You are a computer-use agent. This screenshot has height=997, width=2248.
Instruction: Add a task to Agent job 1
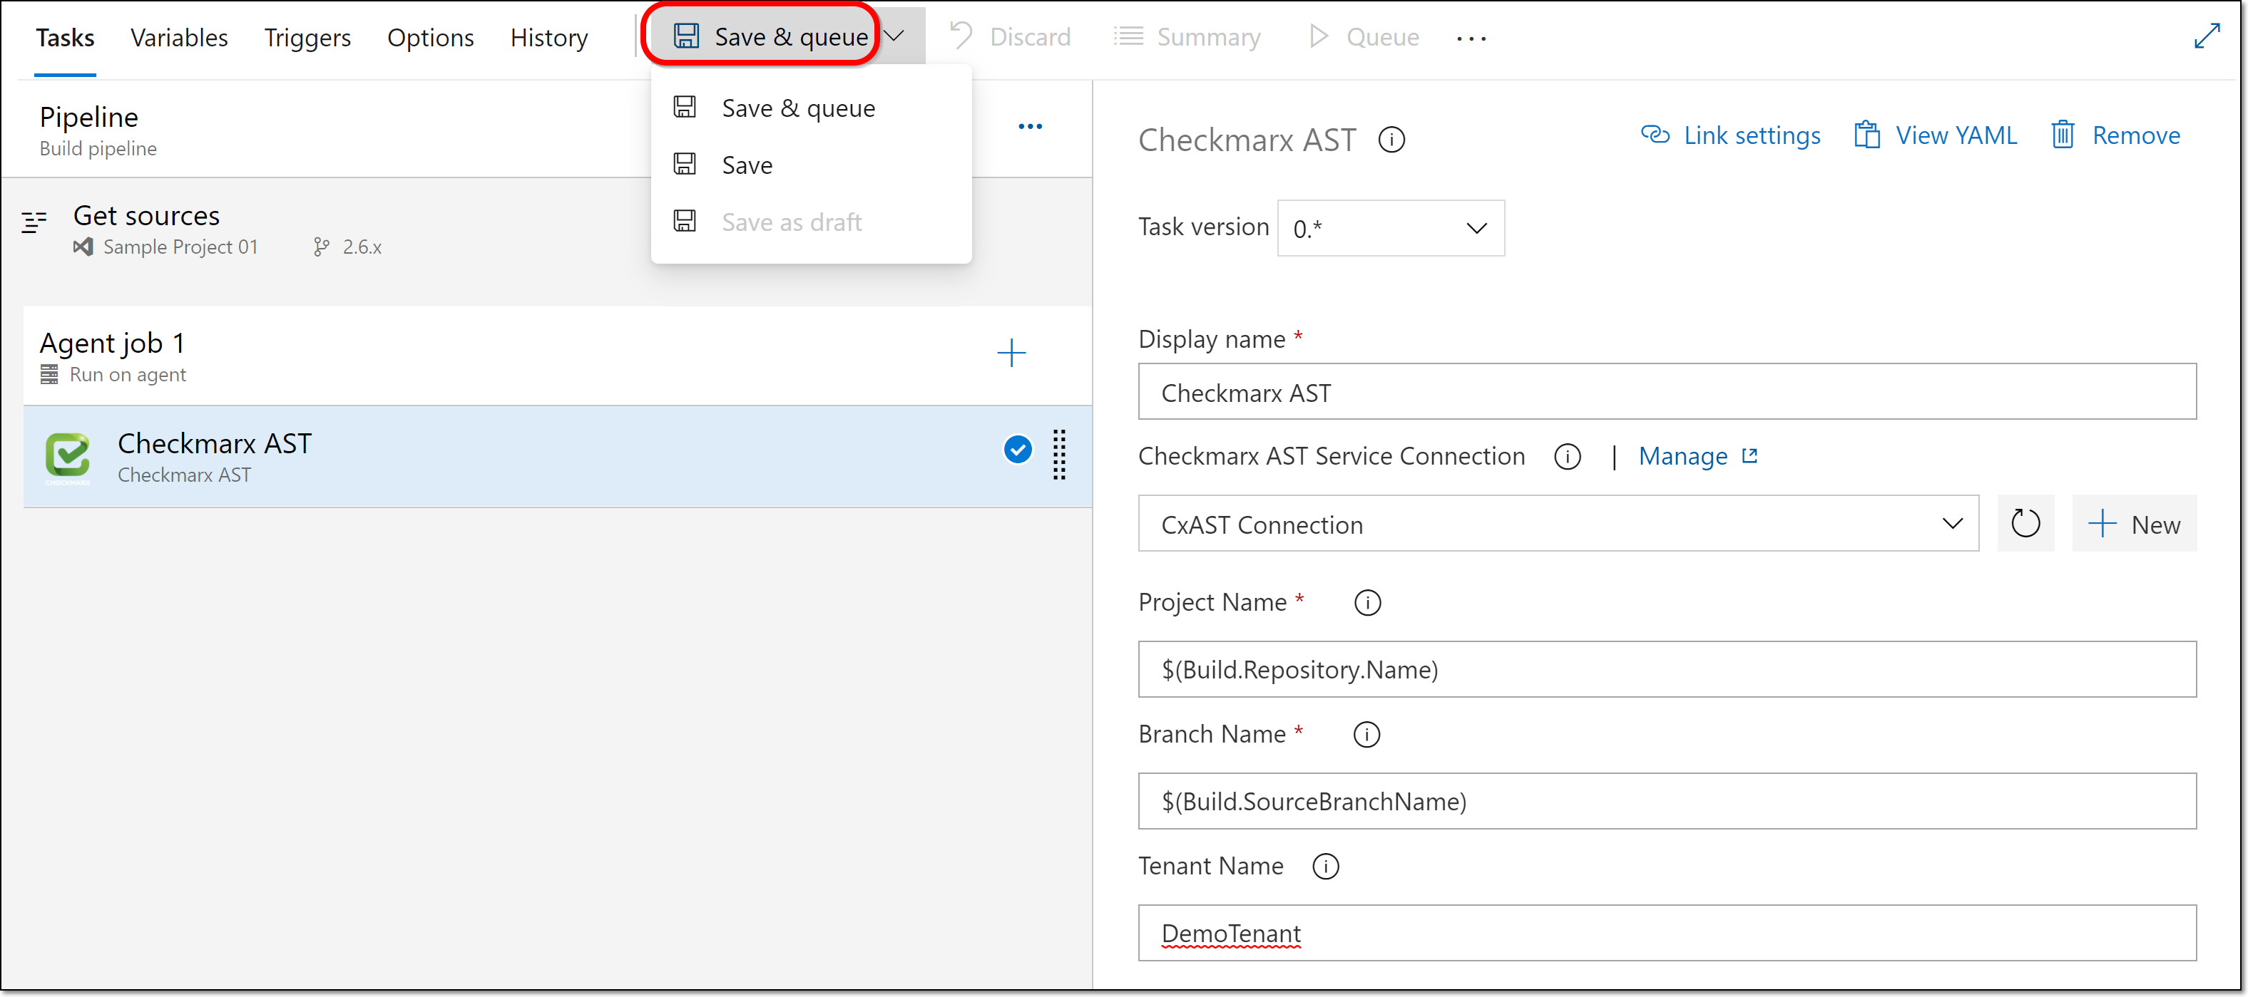(1011, 353)
